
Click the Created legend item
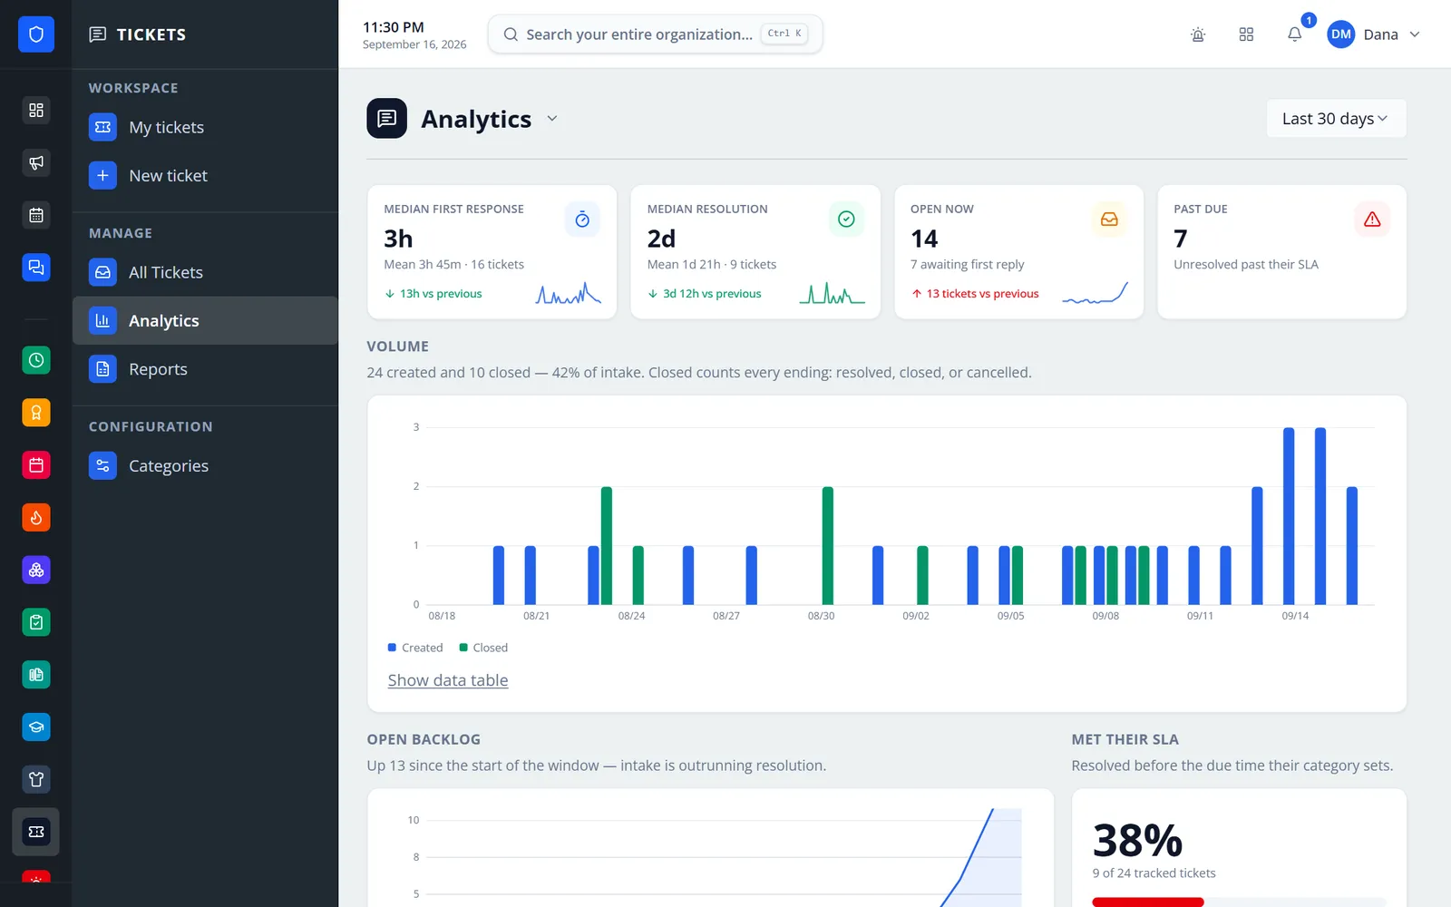pyautogui.click(x=415, y=648)
